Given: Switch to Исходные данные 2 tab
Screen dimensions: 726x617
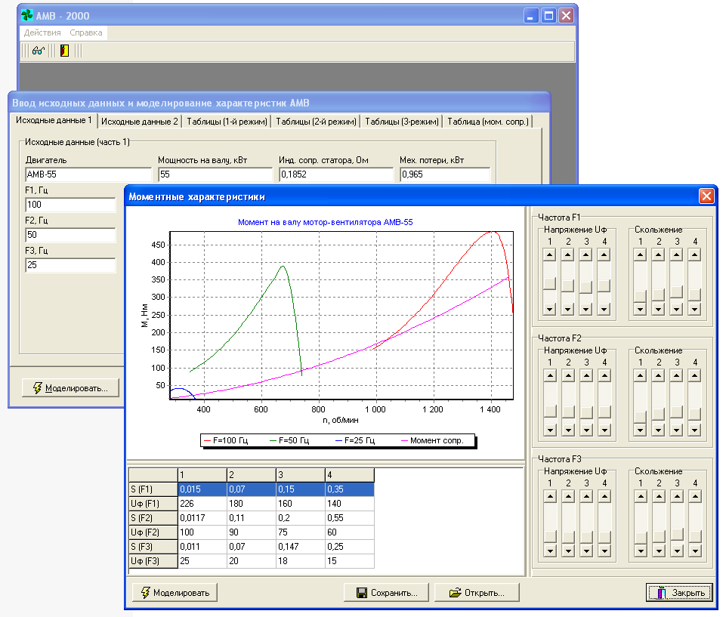Looking at the screenshot, I should point(140,122).
